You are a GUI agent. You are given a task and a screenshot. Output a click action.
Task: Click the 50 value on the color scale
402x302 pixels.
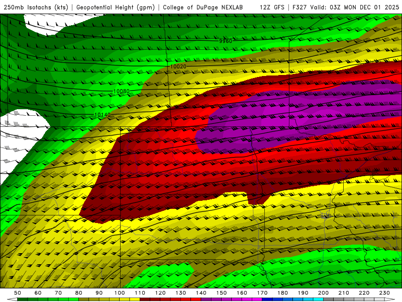click(x=18, y=293)
